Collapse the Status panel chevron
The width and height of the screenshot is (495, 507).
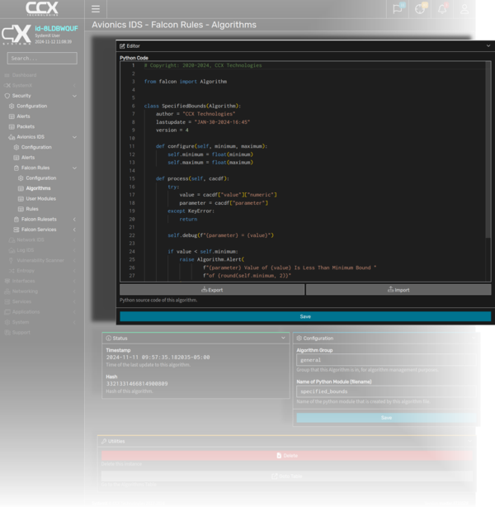coord(281,338)
